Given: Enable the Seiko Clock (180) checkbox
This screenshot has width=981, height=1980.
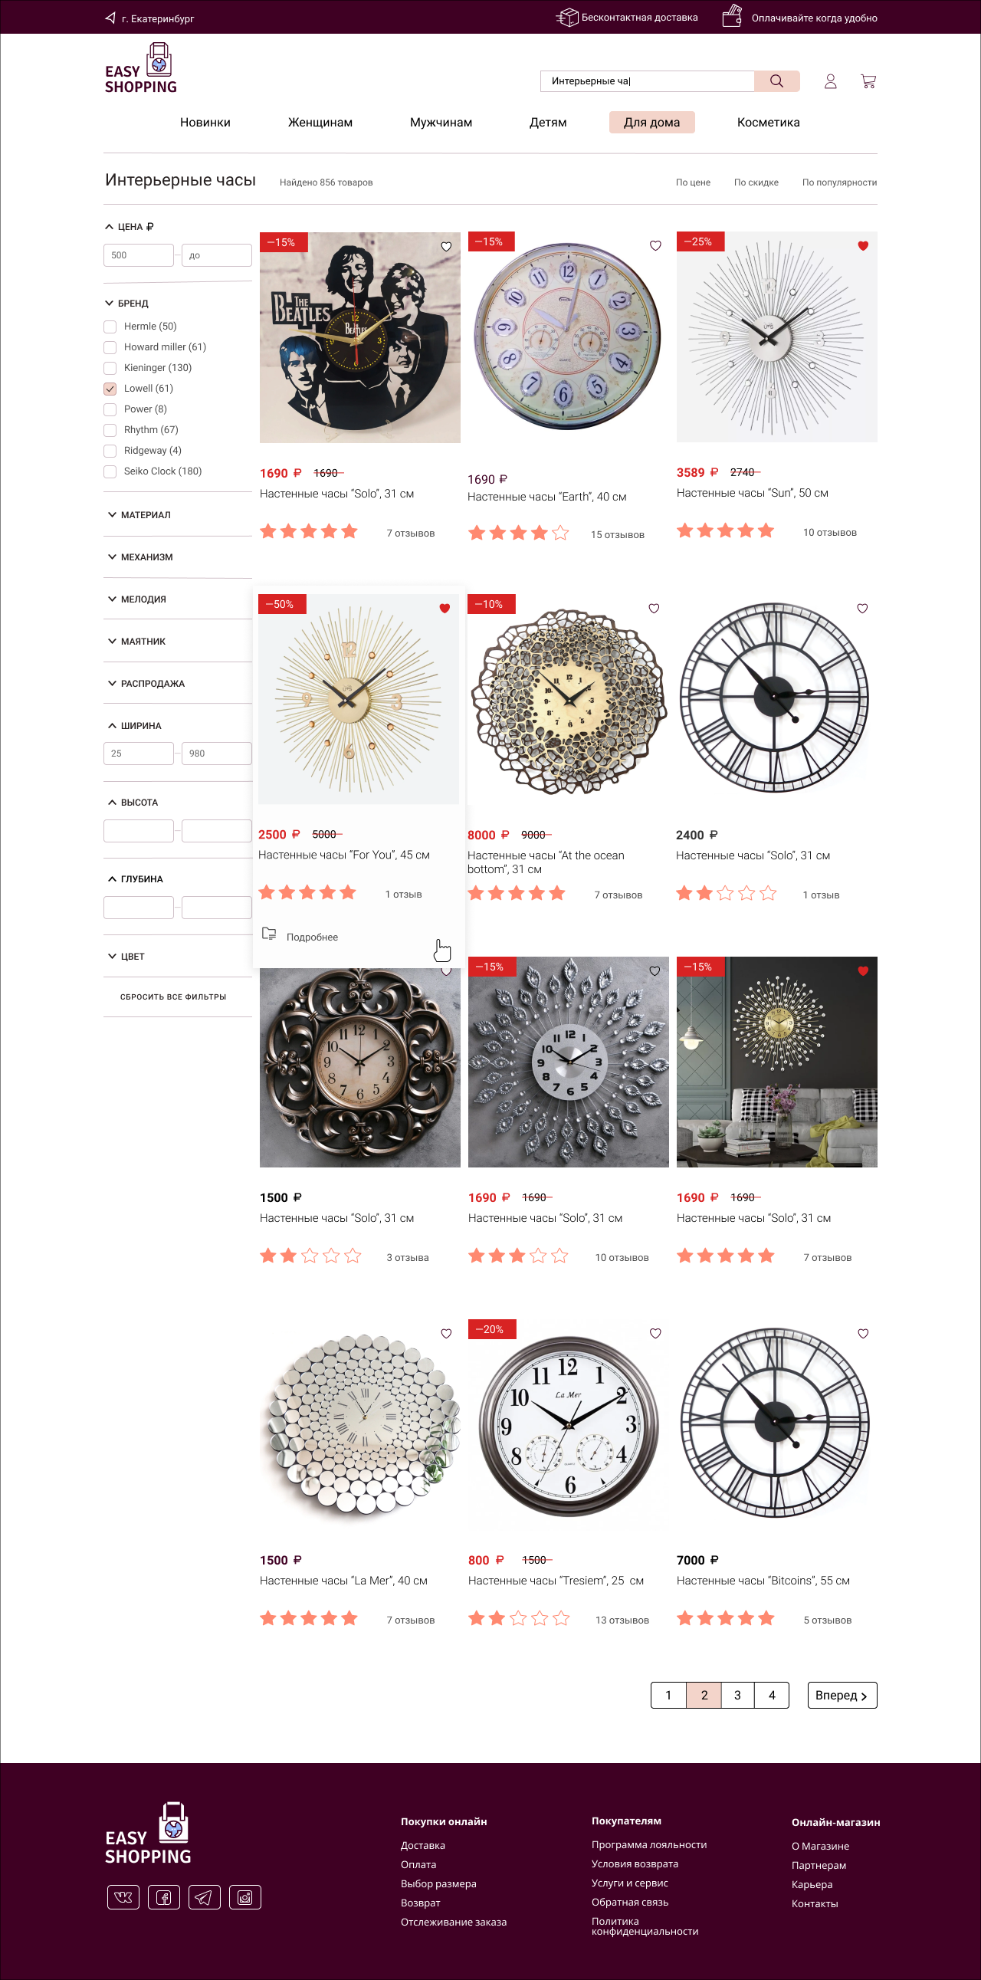Looking at the screenshot, I should pyautogui.click(x=110, y=472).
